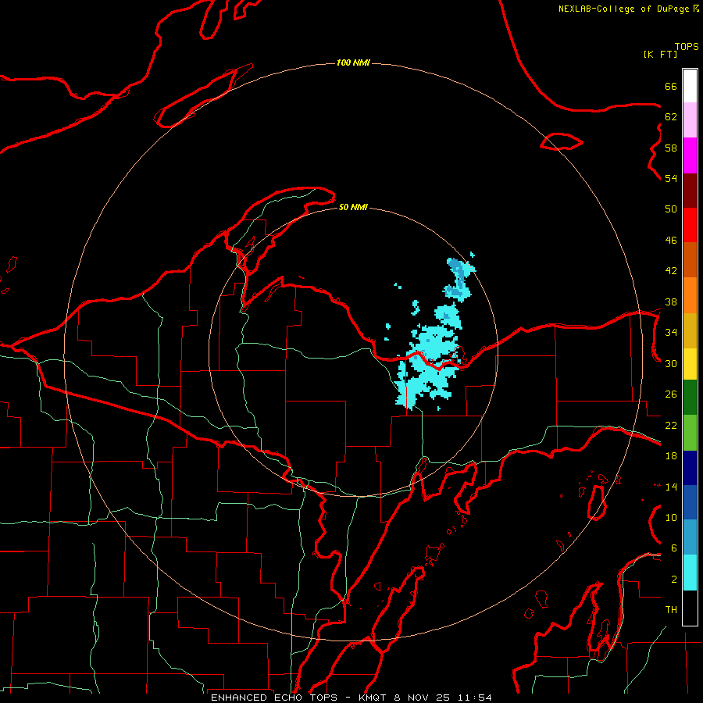Viewport: 703px width, 703px height.
Task: Select the bright red legend swatch
Action: tap(690, 225)
